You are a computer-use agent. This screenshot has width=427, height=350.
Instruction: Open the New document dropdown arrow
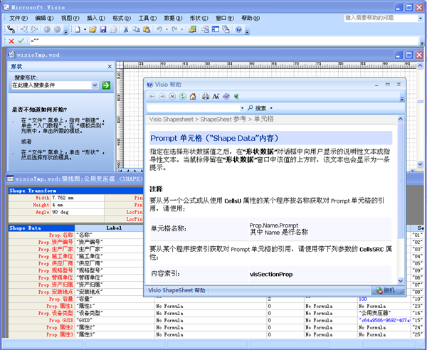tap(85, 29)
